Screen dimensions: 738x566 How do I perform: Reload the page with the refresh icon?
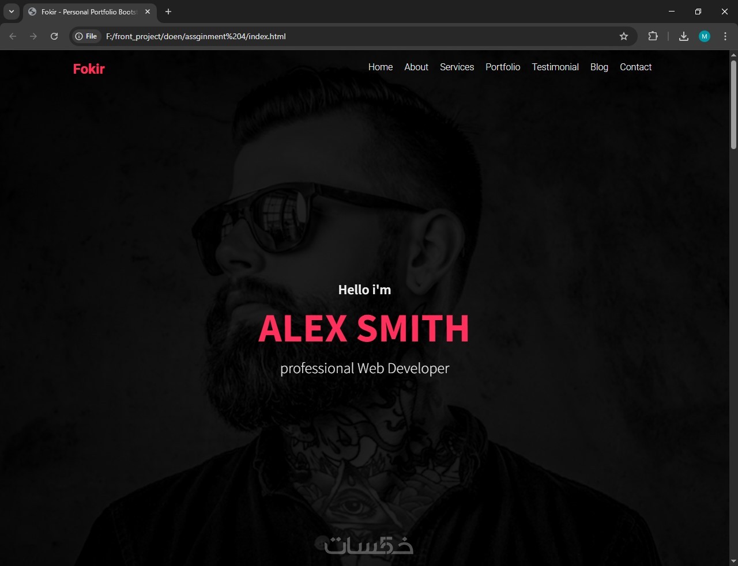[x=54, y=36]
